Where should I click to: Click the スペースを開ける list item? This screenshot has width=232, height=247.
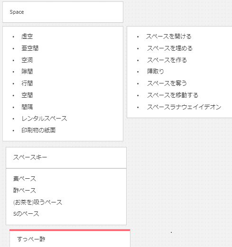pyautogui.click(x=168, y=37)
